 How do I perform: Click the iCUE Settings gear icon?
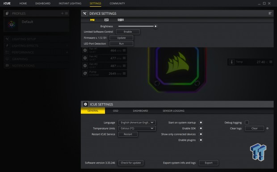(x=85, y=104)
